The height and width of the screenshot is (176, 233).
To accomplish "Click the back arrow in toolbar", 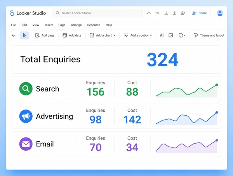I will point(14,35).
